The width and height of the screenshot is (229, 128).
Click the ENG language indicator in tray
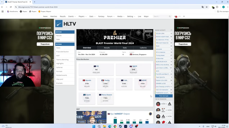[208, 126]
